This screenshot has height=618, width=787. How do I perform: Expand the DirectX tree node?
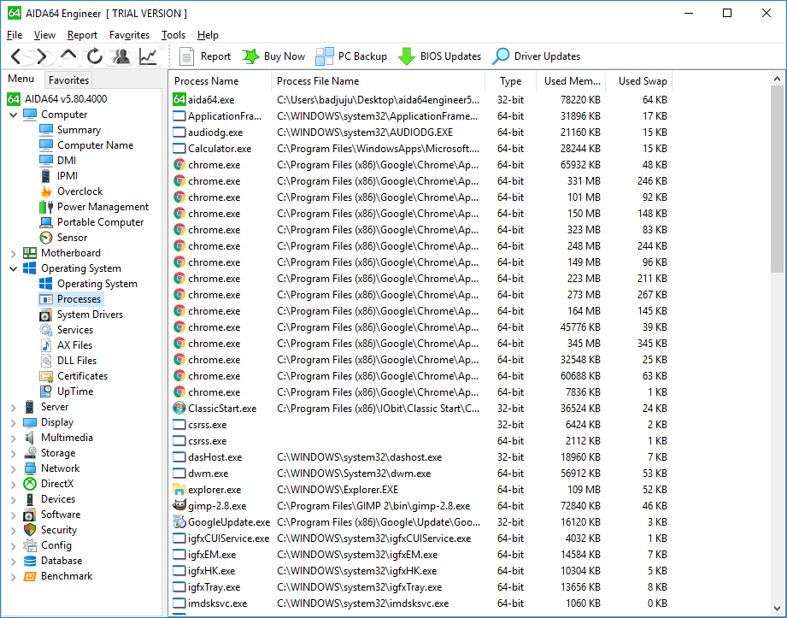point(14,485)
